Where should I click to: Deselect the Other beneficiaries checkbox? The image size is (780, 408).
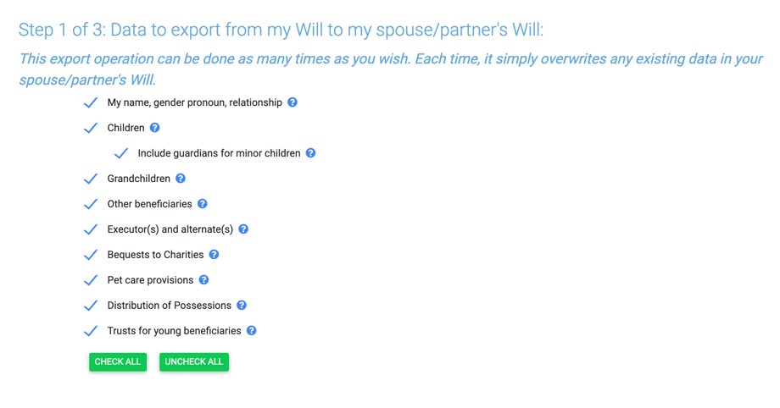[91, 205]
